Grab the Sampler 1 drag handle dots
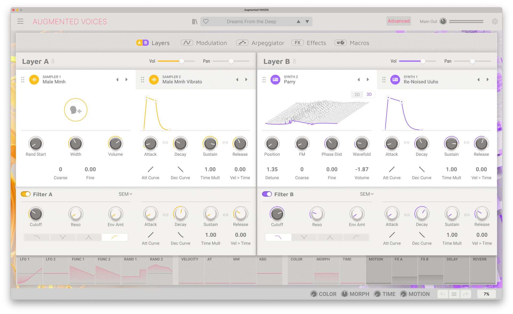 point(23,79)
